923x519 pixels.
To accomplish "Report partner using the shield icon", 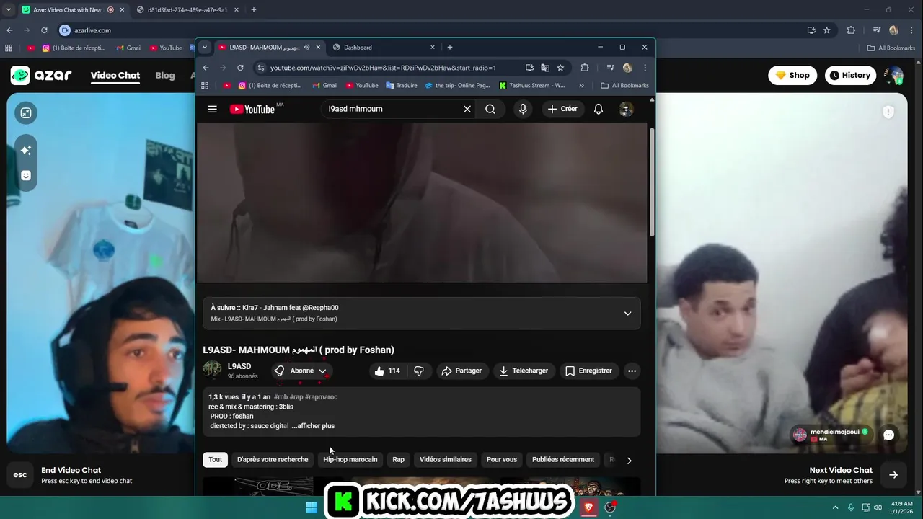I will coord(888,112).
